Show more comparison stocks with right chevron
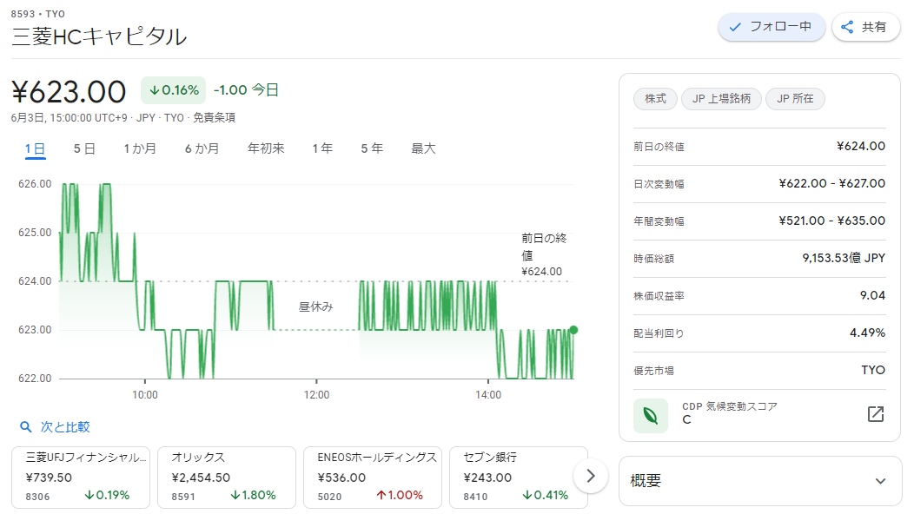Screen dimensions: 914x514 click(591, 476)
